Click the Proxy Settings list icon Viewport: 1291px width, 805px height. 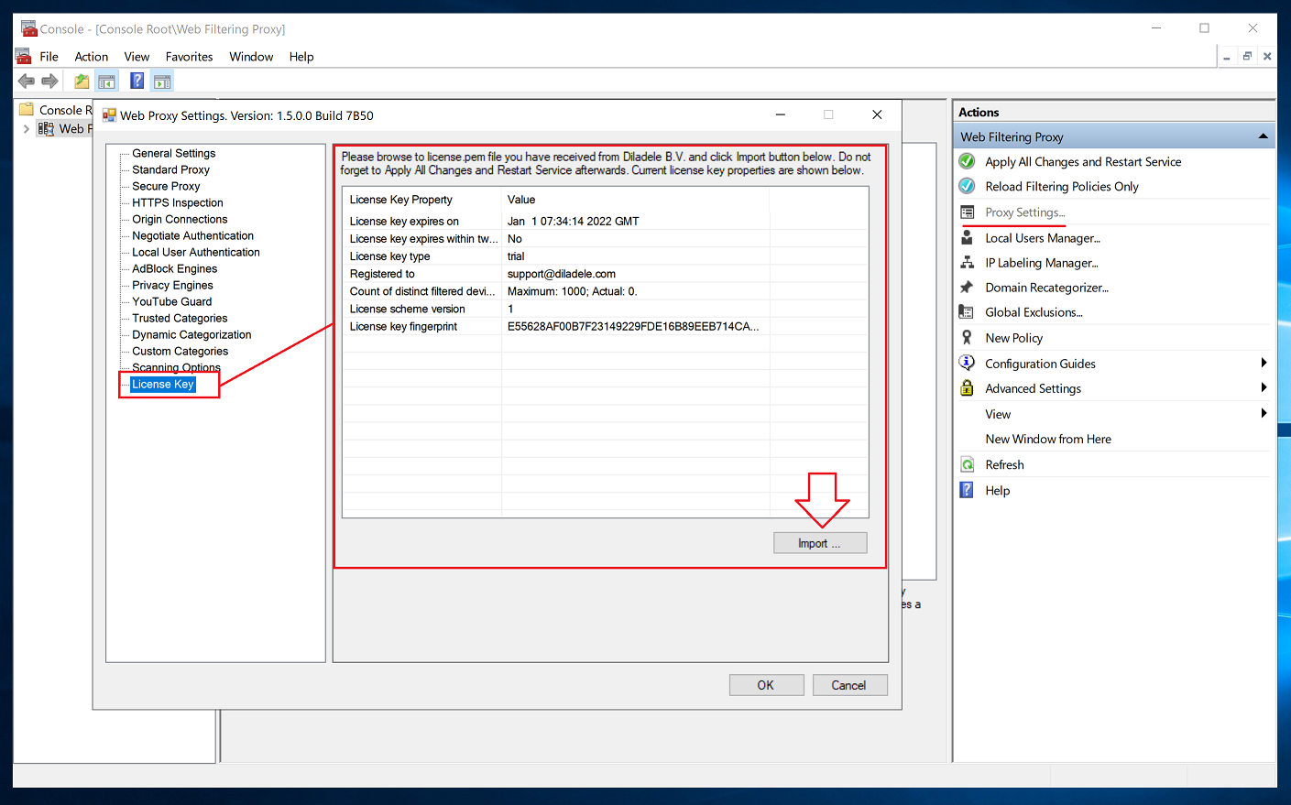point(967,212)
